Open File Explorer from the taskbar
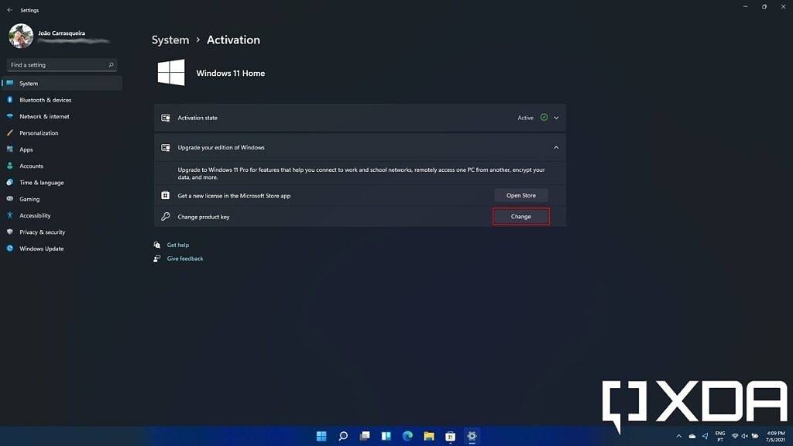 428,436
